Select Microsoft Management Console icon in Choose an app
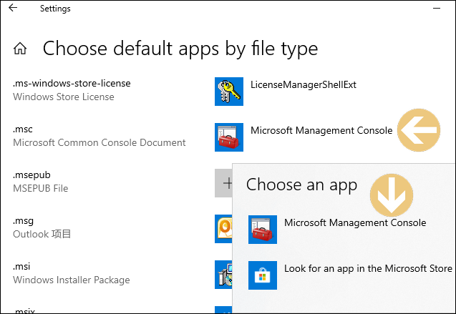 (263, 230)
